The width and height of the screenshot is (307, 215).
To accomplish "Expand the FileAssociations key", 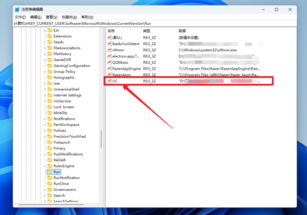I will click(x=45, y=48).
